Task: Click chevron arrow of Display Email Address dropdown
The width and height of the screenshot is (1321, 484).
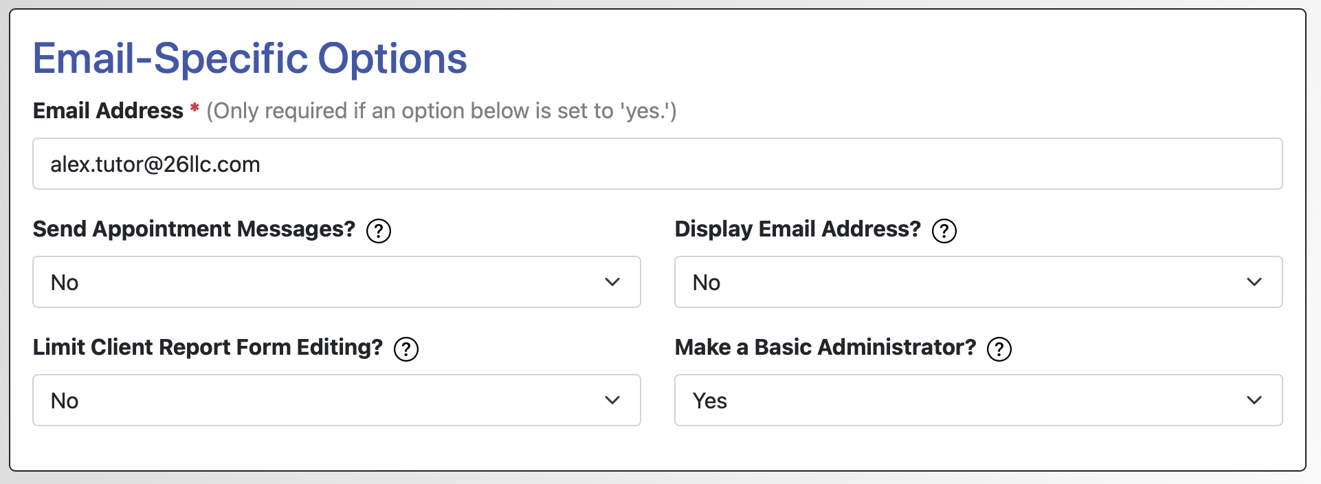Action: pyautogui.click(x=1254, y=282)
